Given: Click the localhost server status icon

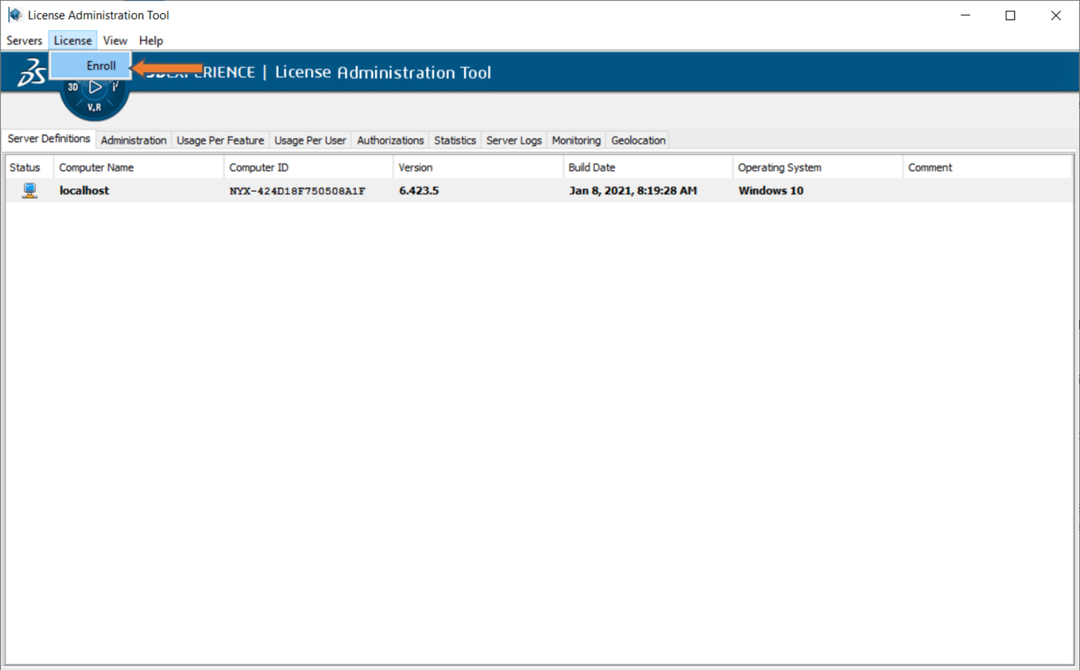Looking at the screenshot, I should 29,190.
